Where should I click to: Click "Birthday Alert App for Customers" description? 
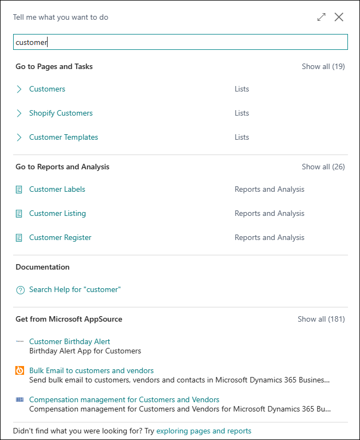pyautogui.click(x=85, y=351)
